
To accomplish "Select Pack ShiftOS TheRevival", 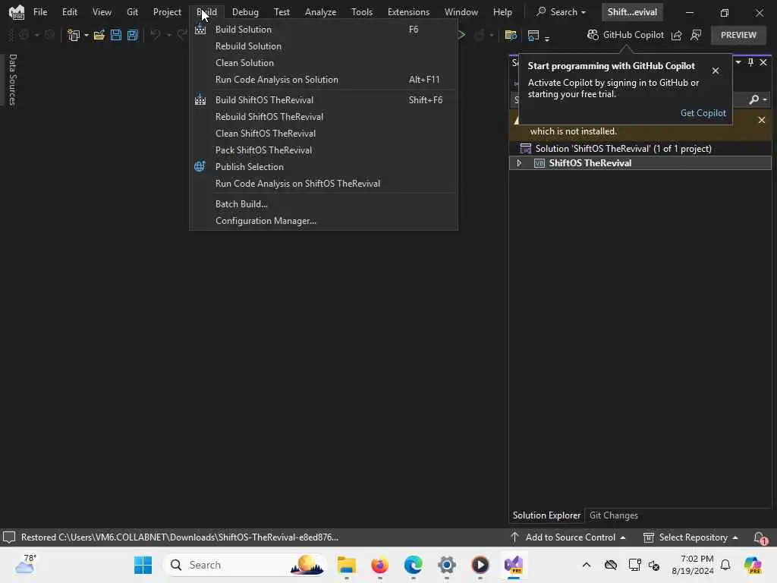I will click(x=323, y=150).
